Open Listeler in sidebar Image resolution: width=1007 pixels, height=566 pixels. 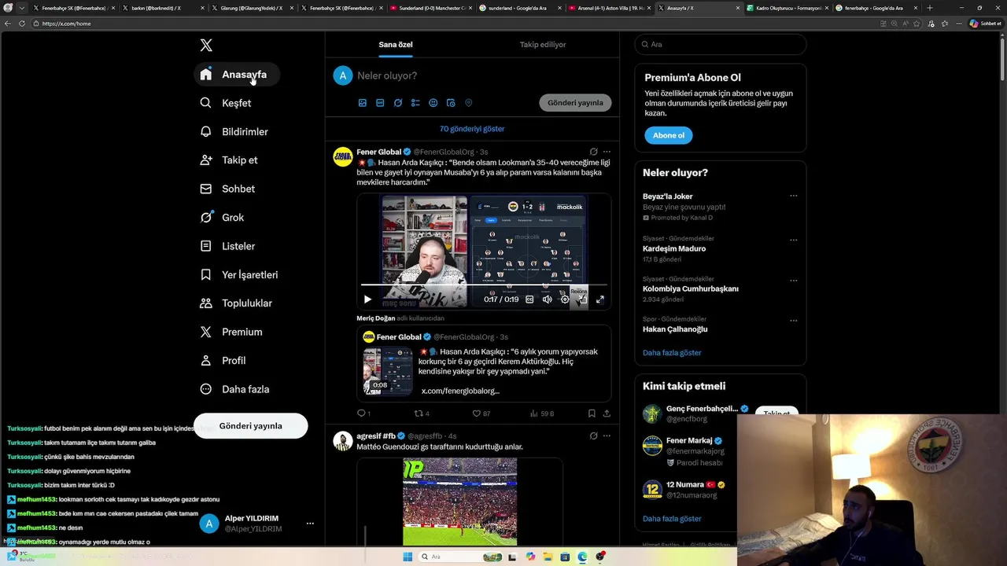pyautogui.click(x=227, y=246)
